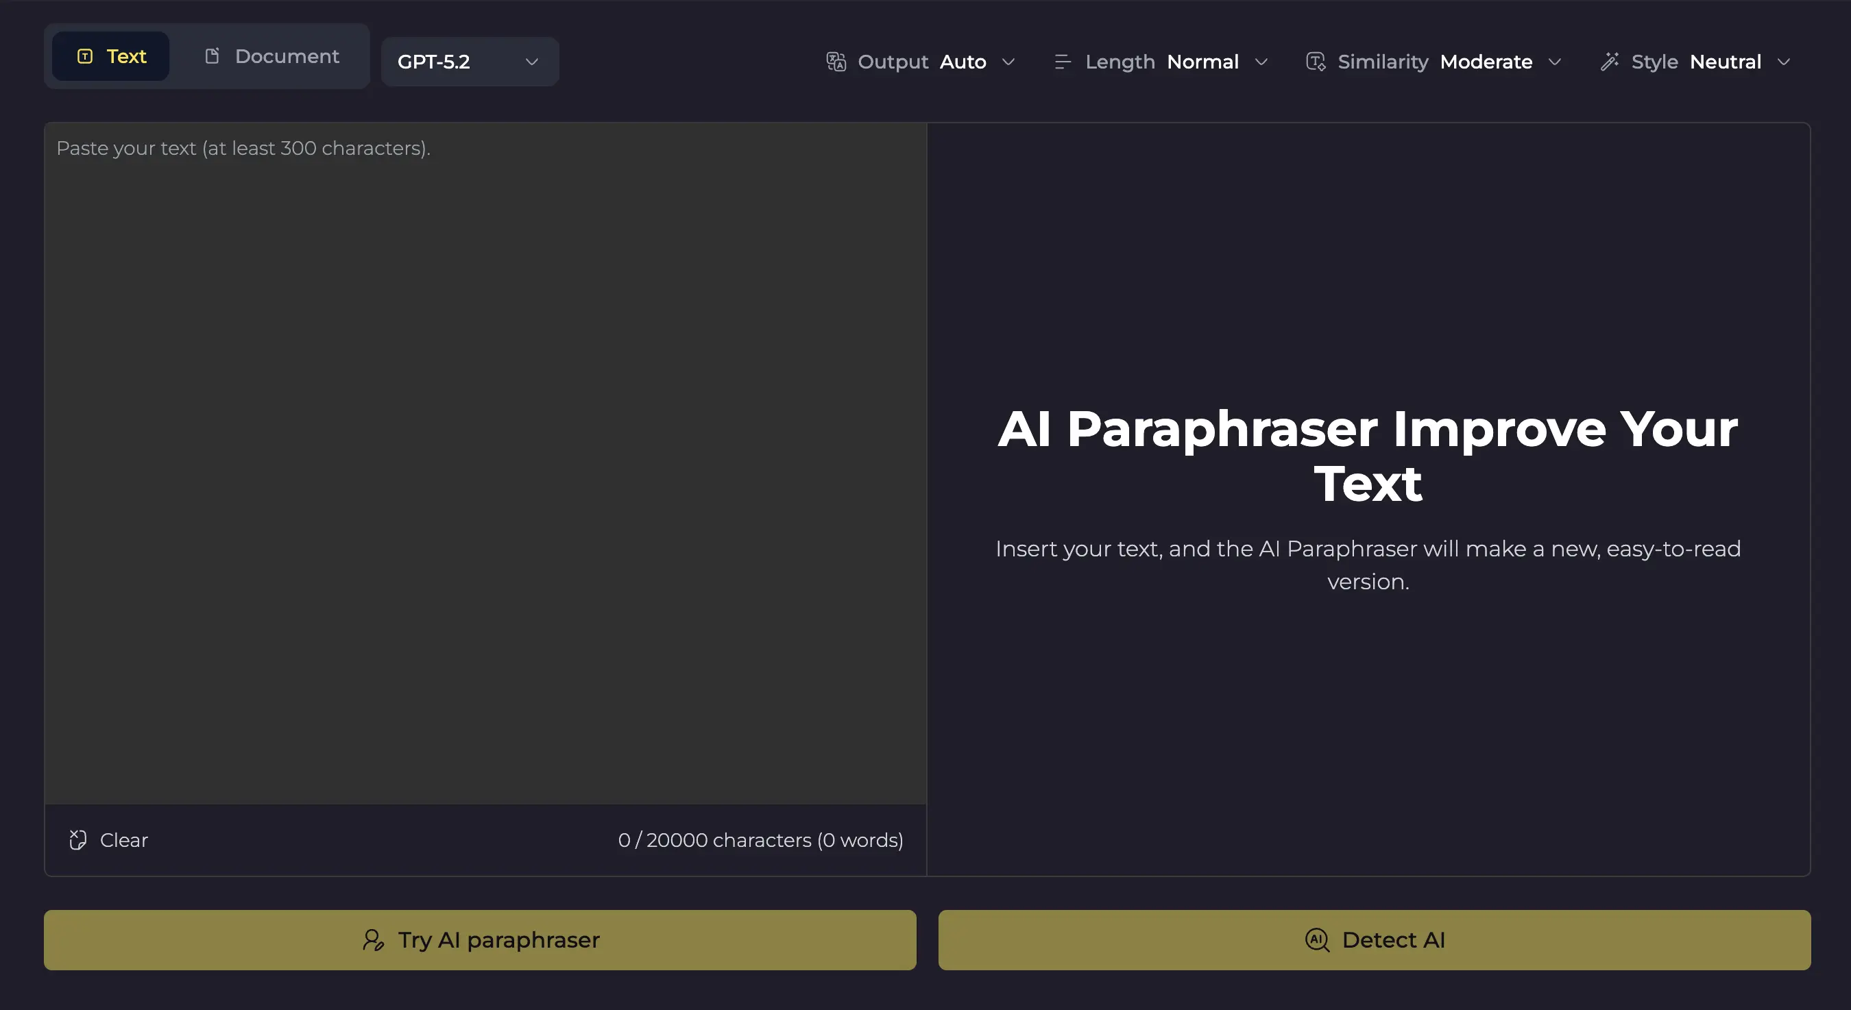The image size is (1851, 1010).
Task: Click the Document file icon
Action: tap(212, 56)
